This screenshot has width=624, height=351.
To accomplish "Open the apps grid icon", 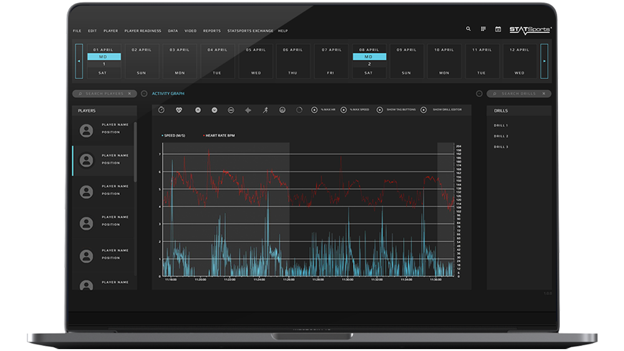I will [483, 29].
